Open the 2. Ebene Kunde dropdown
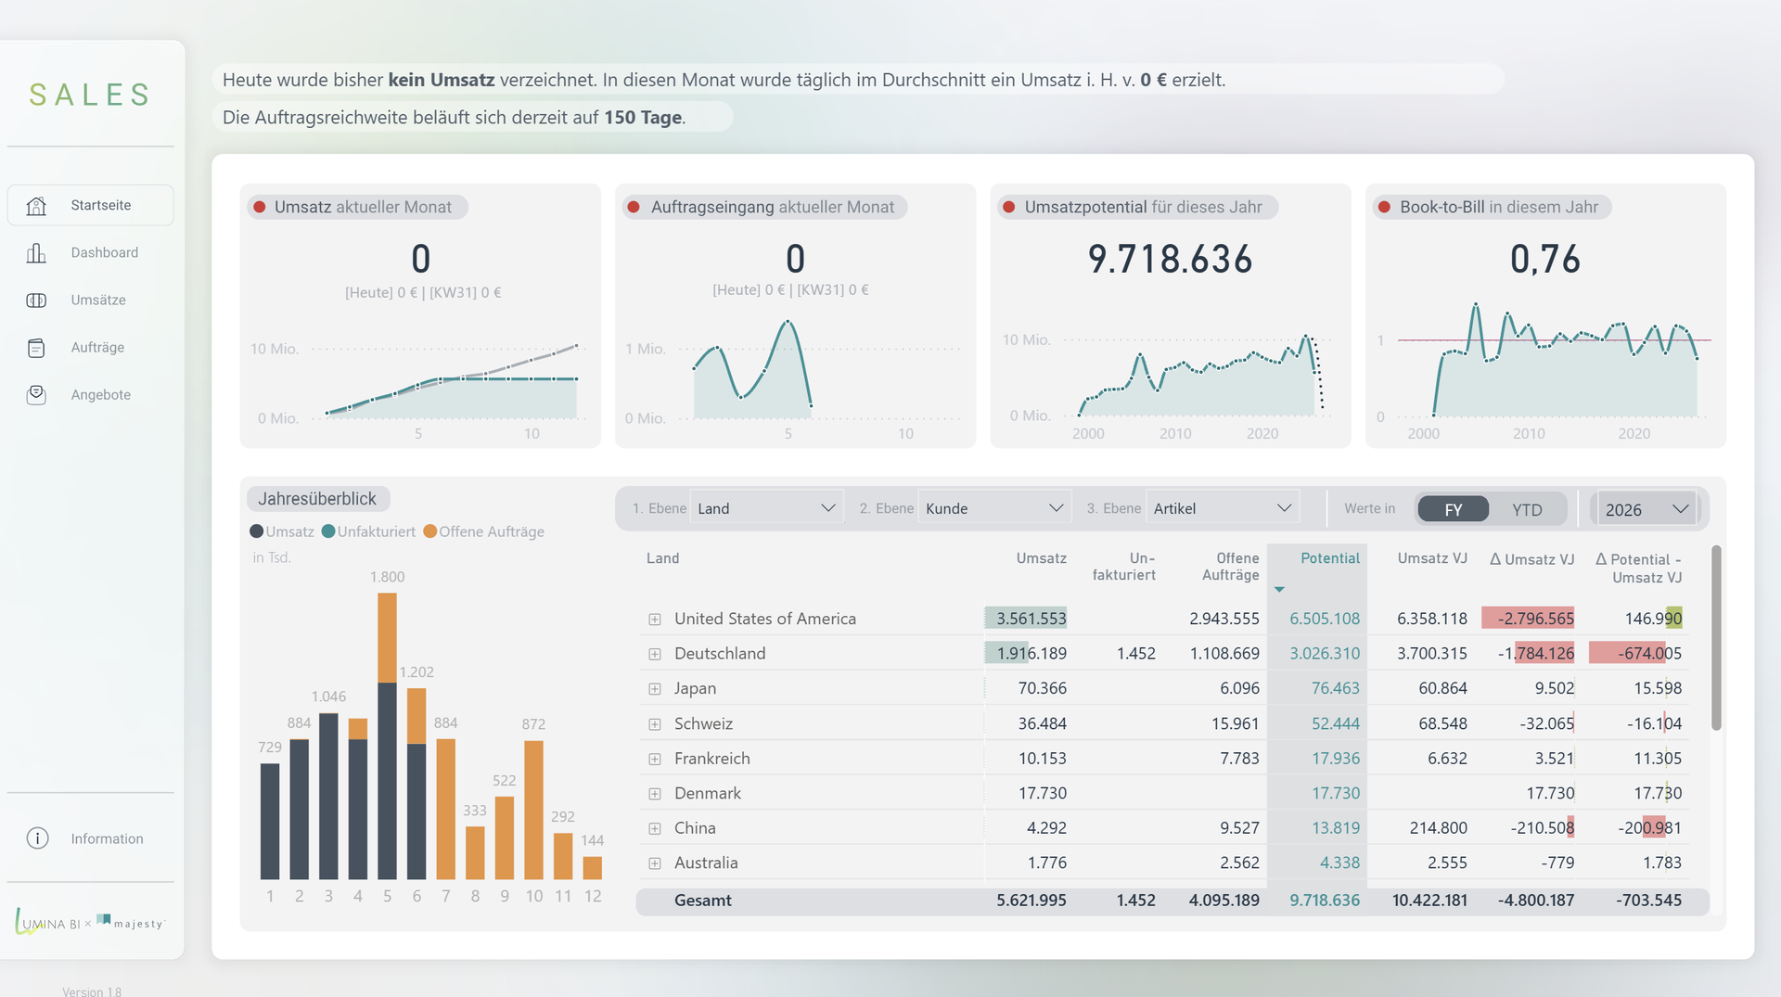1781x997 pixels. pyautogui.click(x=994, y=508)
